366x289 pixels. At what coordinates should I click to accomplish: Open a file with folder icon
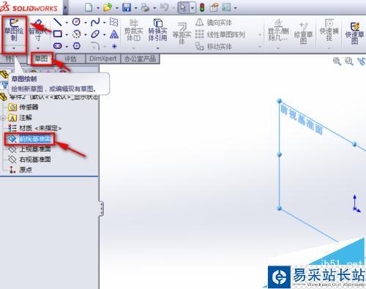tap(108, 7)
